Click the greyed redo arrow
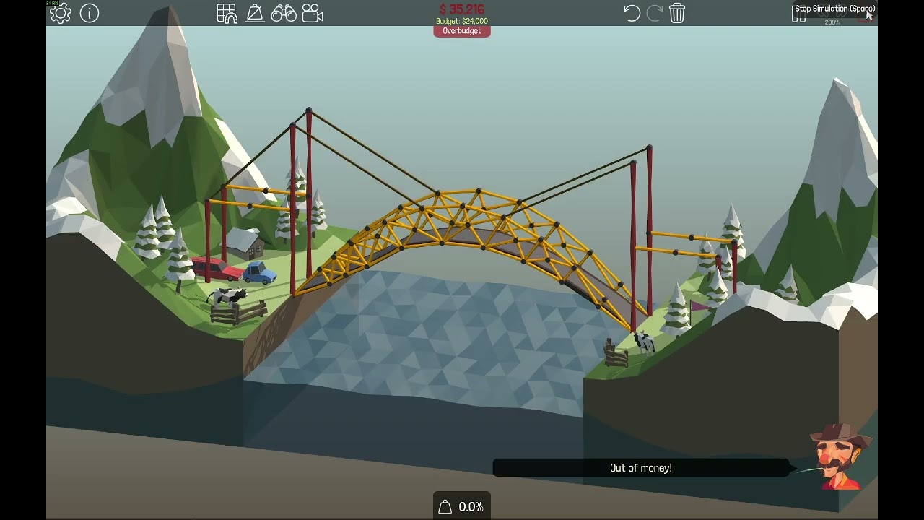 (655, 13)
